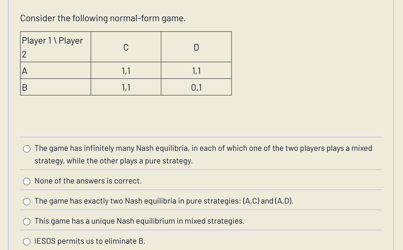This screenshot has height=250, width=403.
Task: Click the divider line above the first answer
Action: pyautogui.click(x=201, y=137)
